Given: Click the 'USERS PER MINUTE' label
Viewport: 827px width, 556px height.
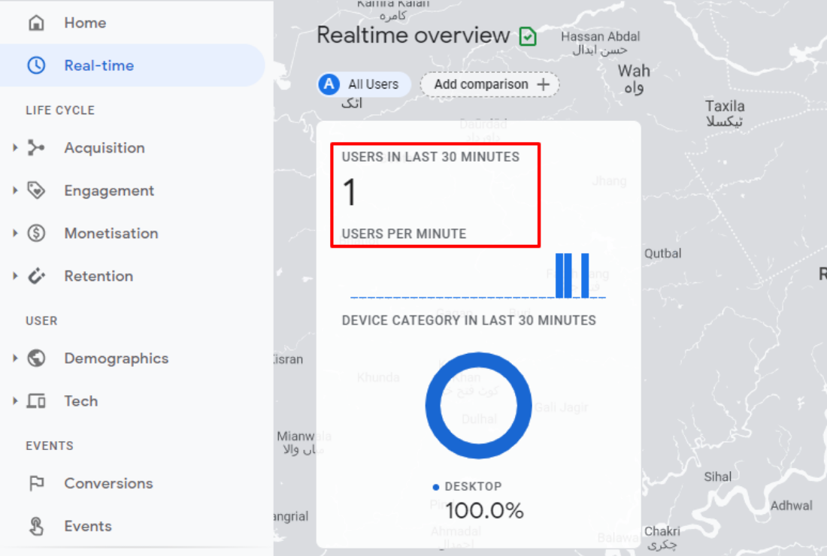Looking at the screenshot, I should click(x=404, y=234).
